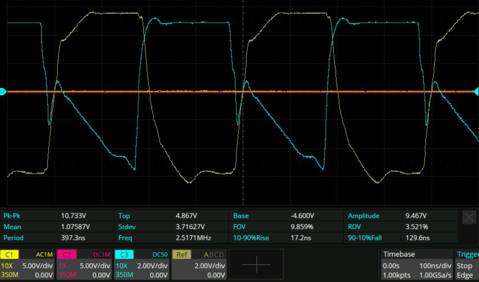The height and width of the screenshot is (282, 479).
Task: Open the Trigger settings box
Action: (467, 264)
